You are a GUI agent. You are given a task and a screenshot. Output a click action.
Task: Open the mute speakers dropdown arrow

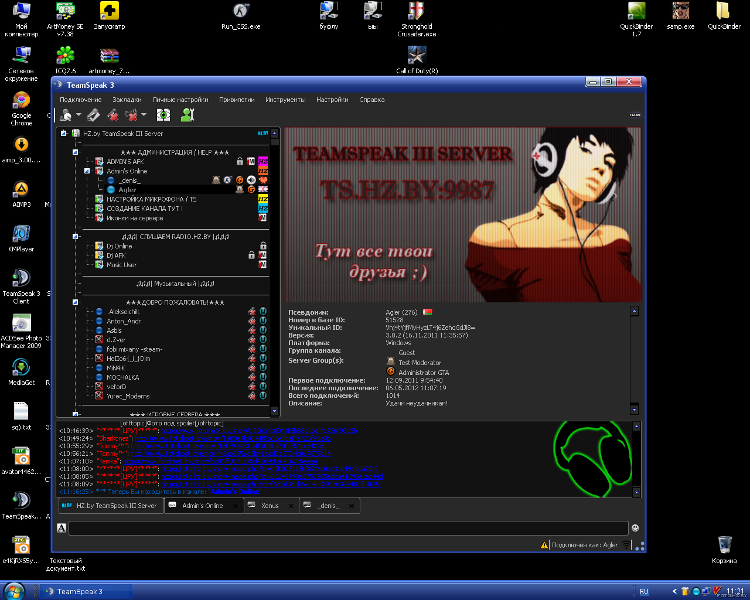[144, 115]
